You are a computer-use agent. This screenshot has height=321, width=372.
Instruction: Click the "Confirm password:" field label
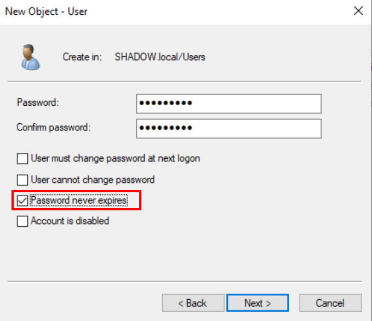click(x=53, y=127)
